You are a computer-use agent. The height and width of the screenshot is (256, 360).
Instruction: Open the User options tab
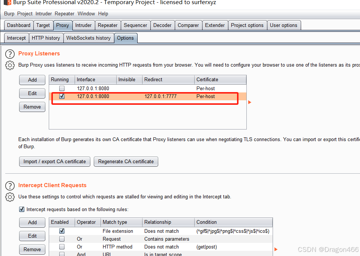coord(283,25)
